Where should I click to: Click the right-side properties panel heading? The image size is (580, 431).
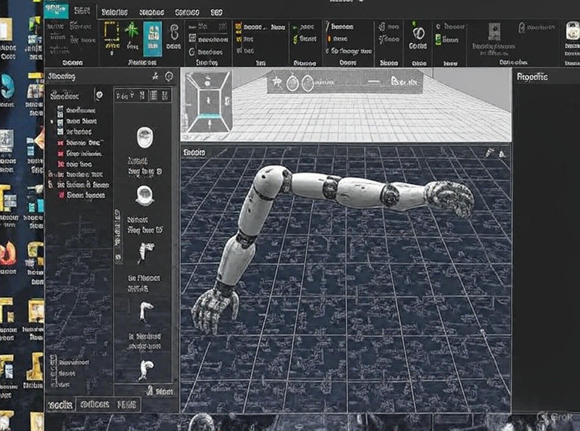point(532,77)
